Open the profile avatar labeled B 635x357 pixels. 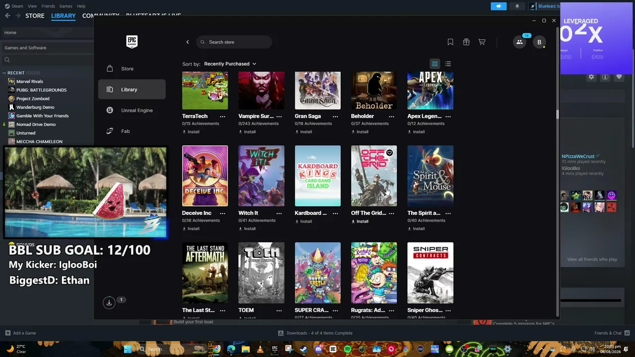tap(539, 42)
